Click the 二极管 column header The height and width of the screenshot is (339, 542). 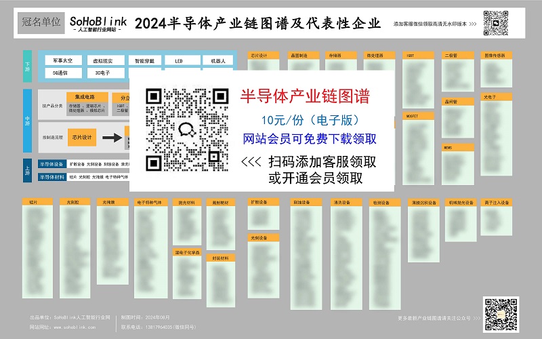[x=457, y=56]
